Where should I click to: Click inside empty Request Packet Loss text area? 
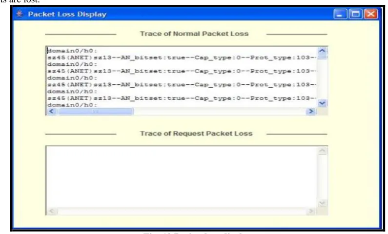pos(181,177)
